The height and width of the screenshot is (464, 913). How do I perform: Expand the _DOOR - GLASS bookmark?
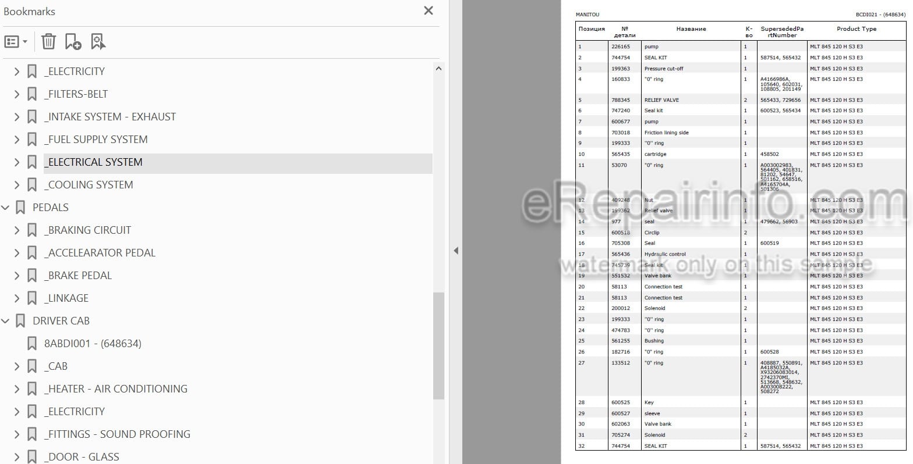tap(17, 457)
